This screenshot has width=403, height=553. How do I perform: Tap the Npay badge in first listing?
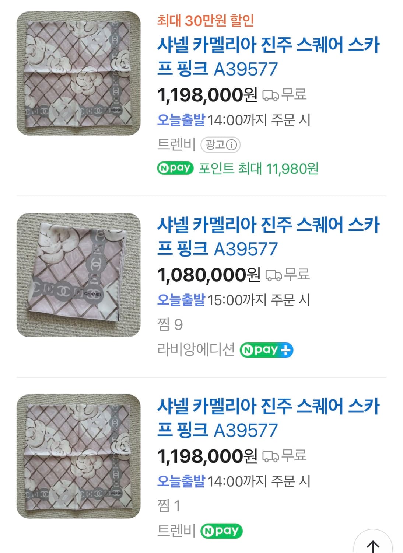(x=175, y=168)
